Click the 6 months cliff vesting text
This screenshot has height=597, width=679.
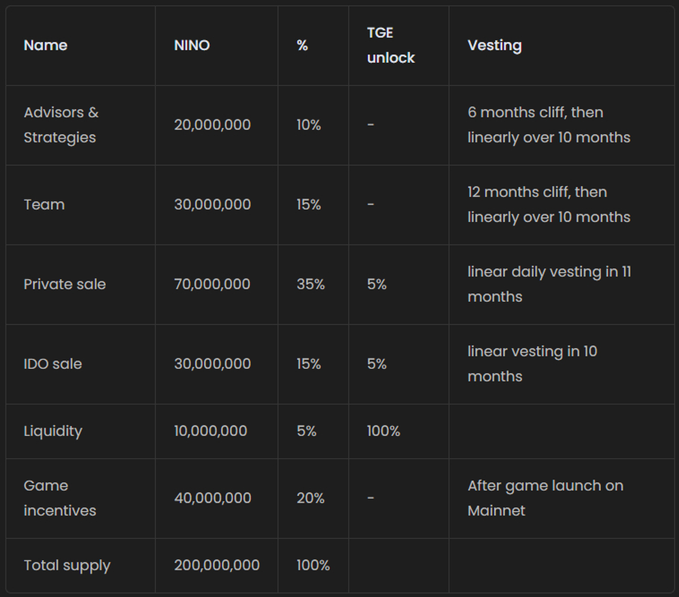pos(548,125)
